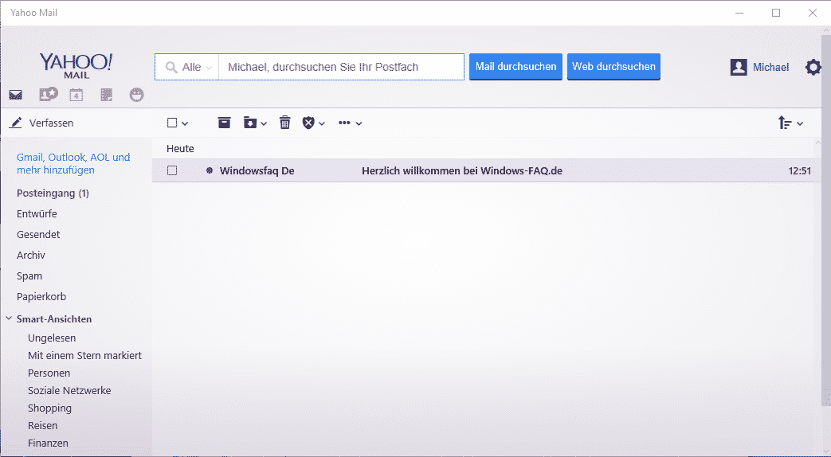Click the trash Delete icon
This screenshot has width=831, height=457.
(285, 123)
